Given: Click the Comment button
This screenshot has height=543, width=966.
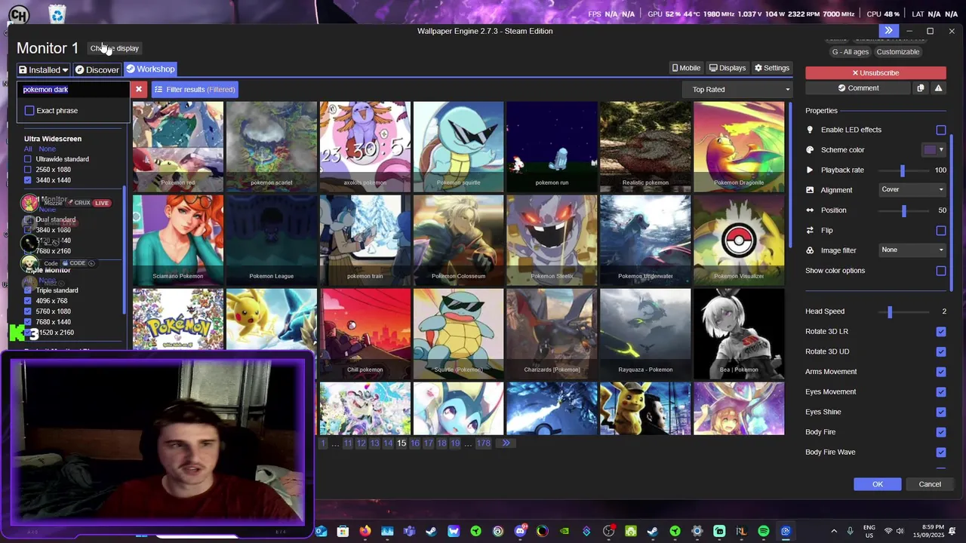Looking at the screenshot, I should click(858, 88).
